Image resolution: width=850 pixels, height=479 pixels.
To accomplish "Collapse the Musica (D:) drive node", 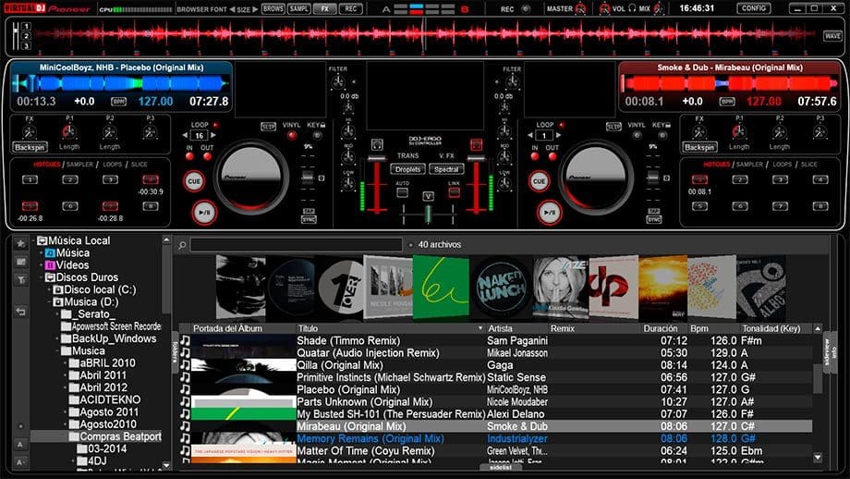I will (49, 302).
